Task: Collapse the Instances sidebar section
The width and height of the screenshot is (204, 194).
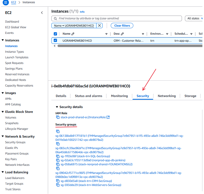Action: (x=3, y=40)
